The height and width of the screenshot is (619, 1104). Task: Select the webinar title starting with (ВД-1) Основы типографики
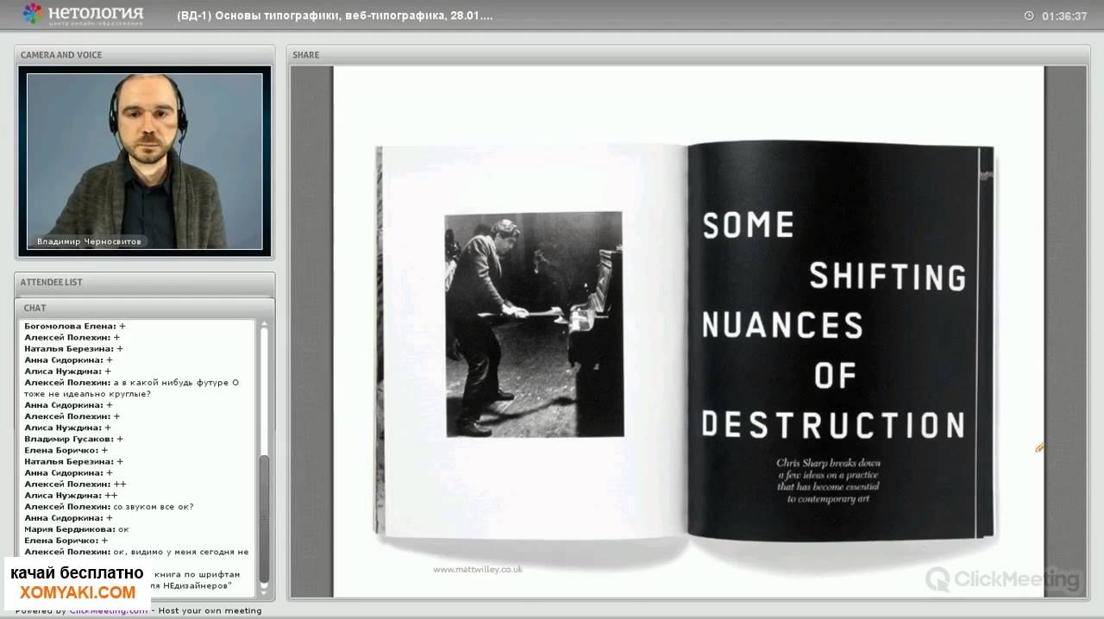(x=335, y=16)
